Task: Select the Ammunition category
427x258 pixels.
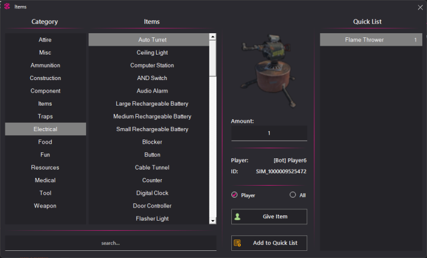Action: click(x=46, y=65)
